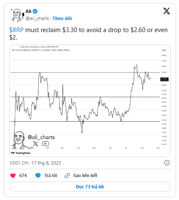The height and width of the screenshot is (200, 179).
Task: Open tweet info circle icon
Action: (x=167, y=162)
